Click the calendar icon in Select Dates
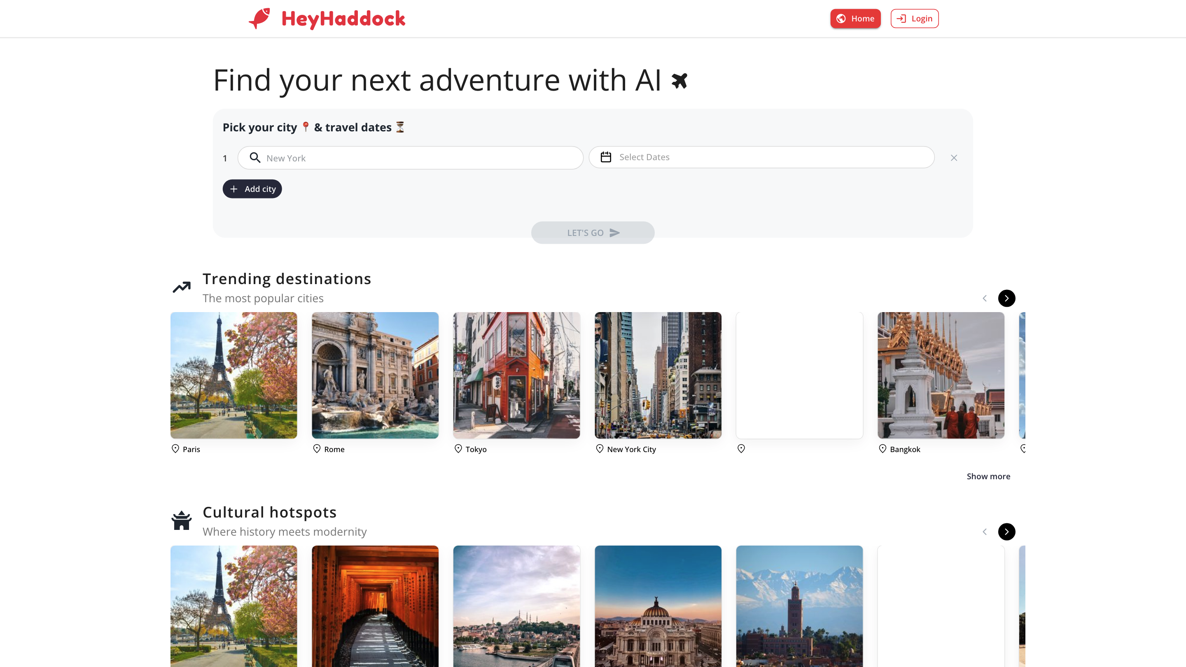 coord(606,157)
